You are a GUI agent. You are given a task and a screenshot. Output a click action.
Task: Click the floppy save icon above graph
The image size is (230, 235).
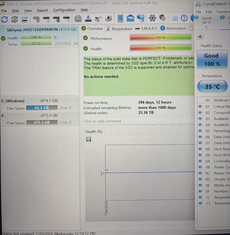(x=88, y=139)
